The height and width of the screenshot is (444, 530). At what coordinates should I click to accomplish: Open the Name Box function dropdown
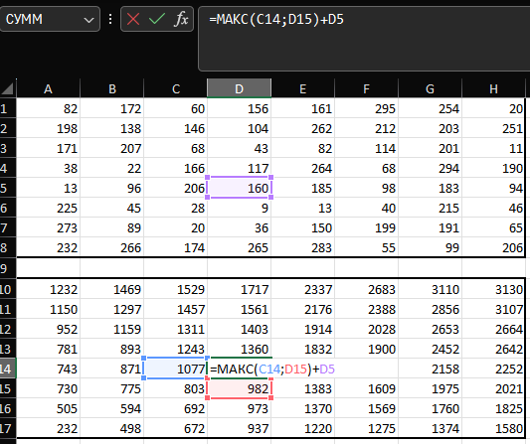(88, 20)
